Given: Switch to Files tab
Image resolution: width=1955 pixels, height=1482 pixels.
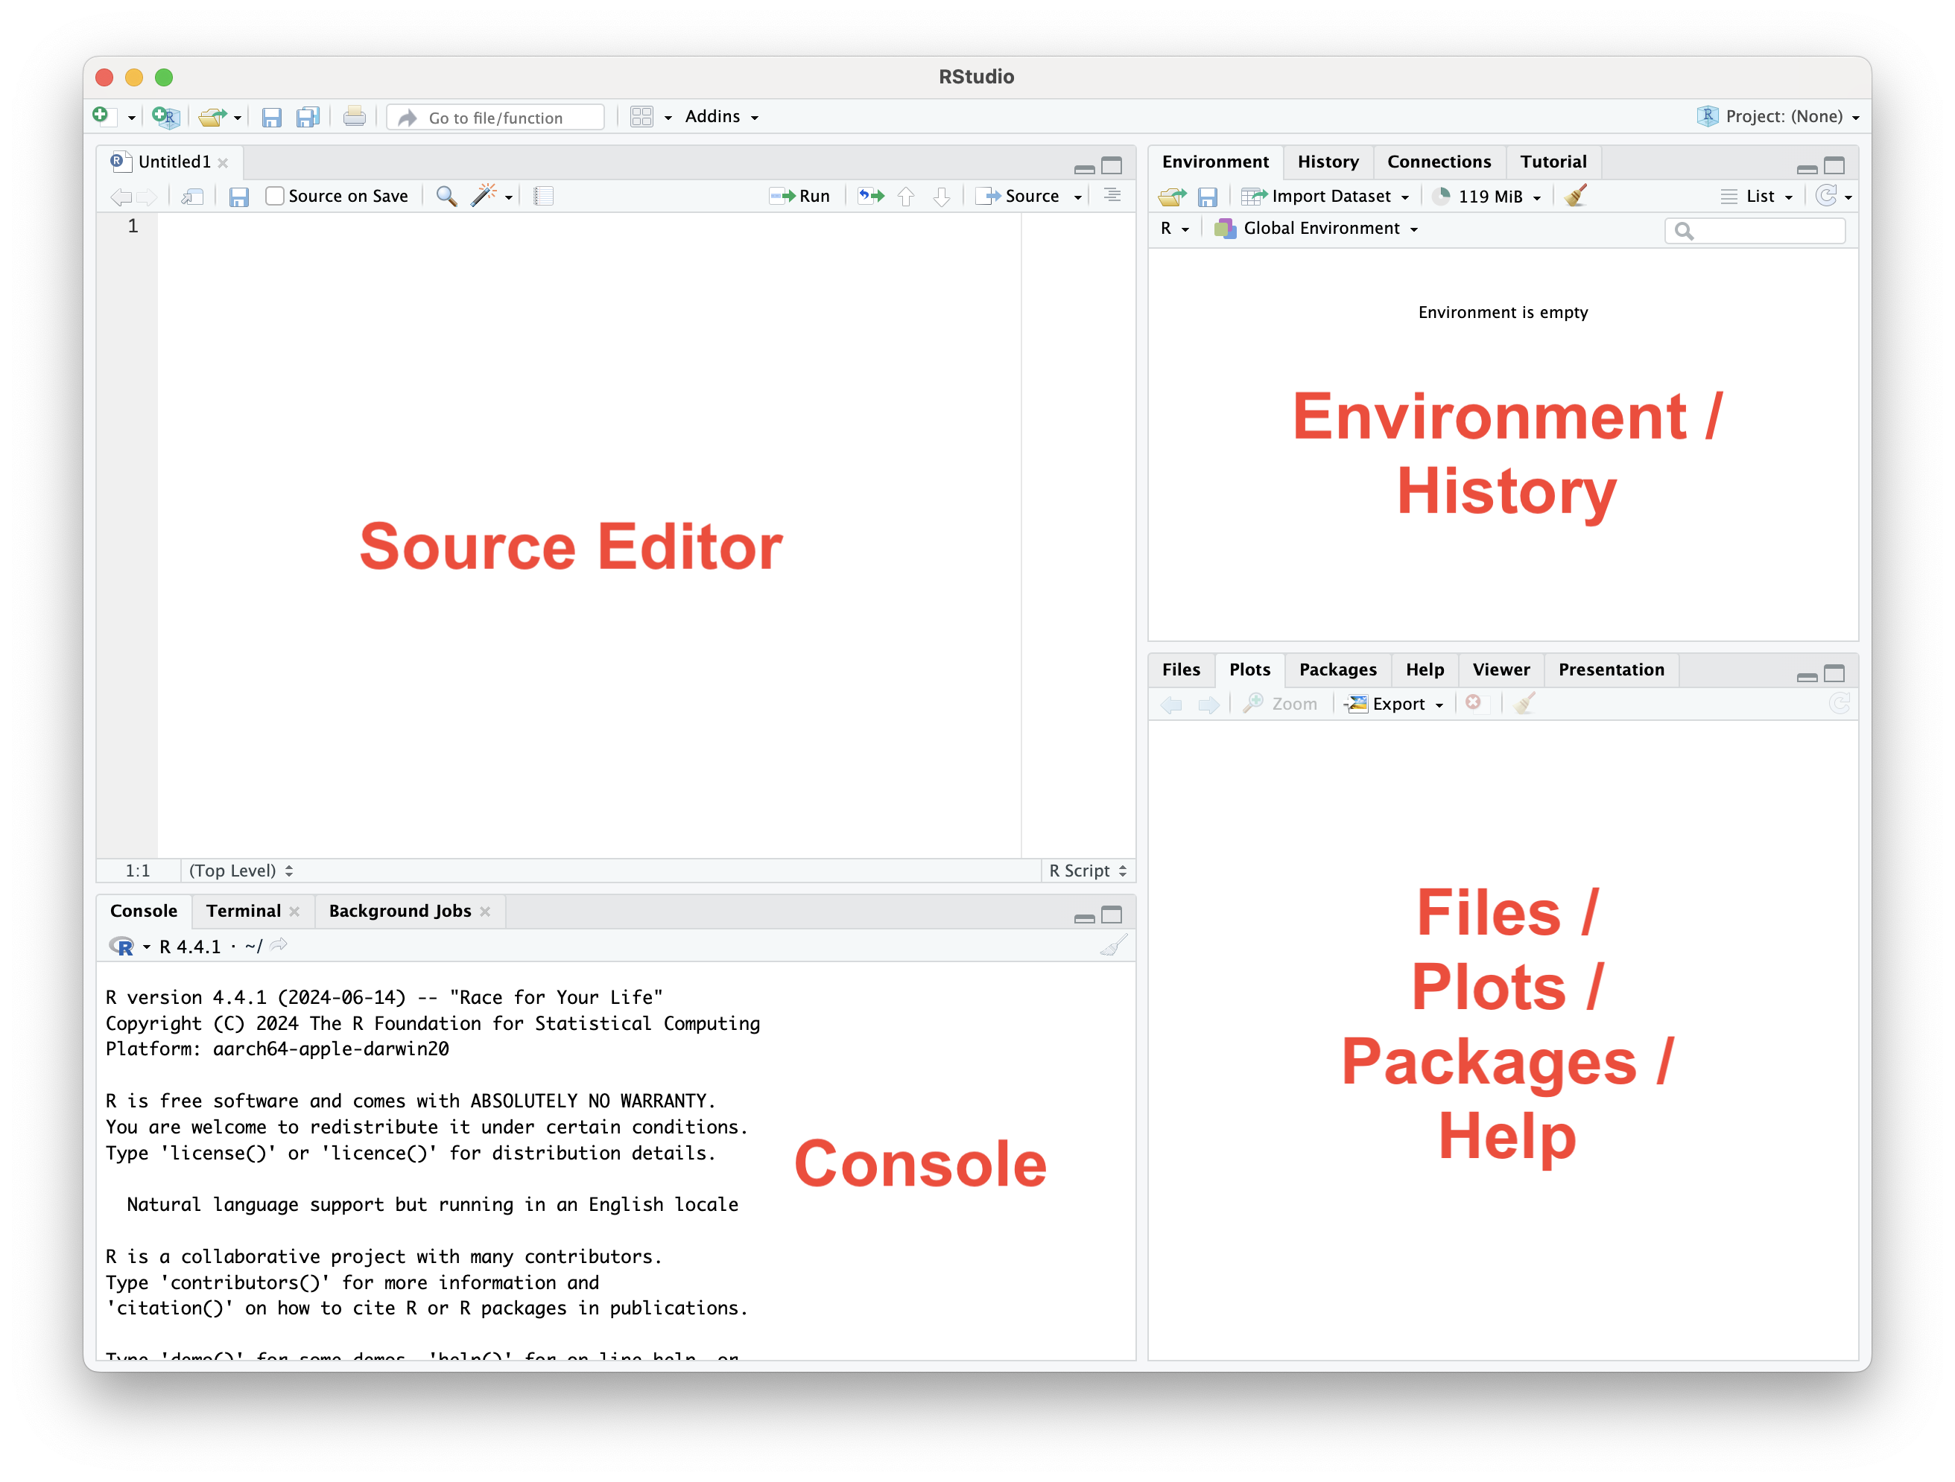Looking at the screenshot, I should click(x=1181, y=670).
